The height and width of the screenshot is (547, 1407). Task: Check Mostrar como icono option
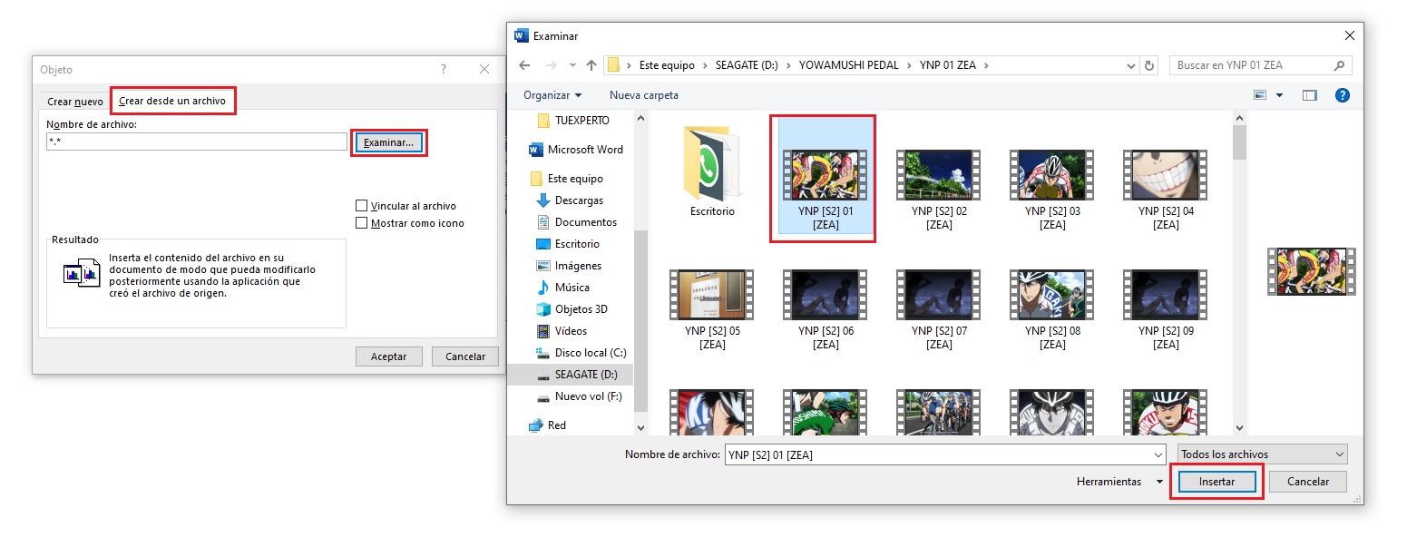coord(359,222)
